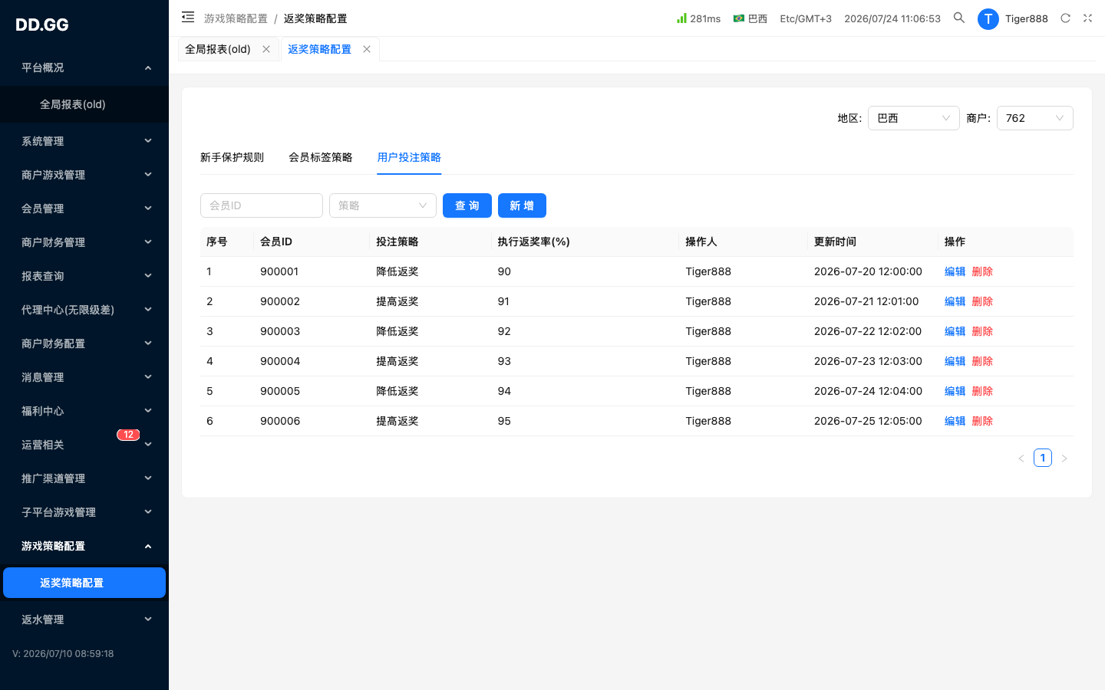Expand the 运营相关 sidebar menu
Screen dimensions: 1105x690
[x=84, y=445]
